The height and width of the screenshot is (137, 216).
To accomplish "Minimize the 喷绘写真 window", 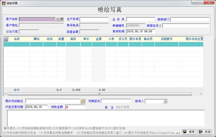I will [194, 2].
